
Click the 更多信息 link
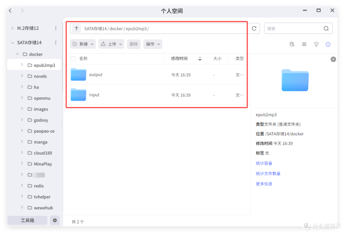click(x=264, y=184)
